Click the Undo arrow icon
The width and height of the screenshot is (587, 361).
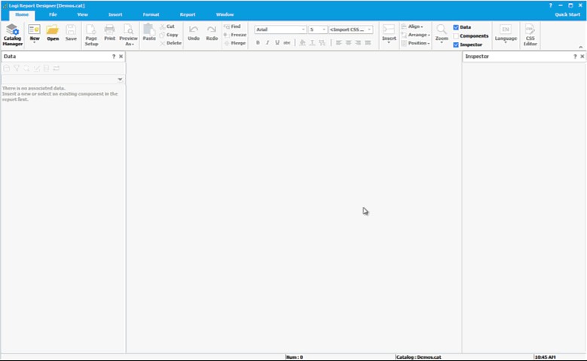click(194, 33)
